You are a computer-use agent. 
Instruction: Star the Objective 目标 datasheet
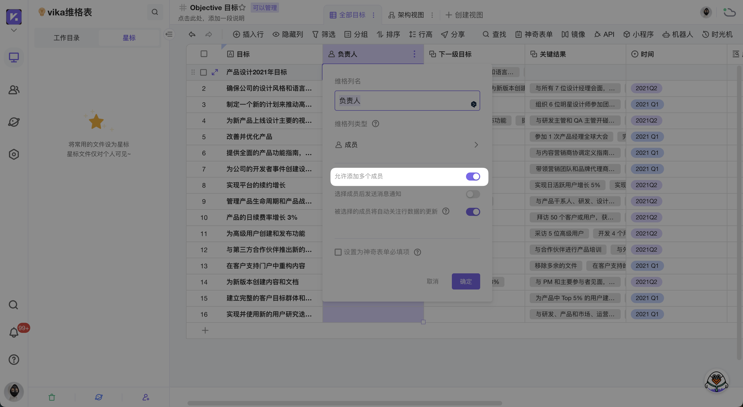coord(242,8)
